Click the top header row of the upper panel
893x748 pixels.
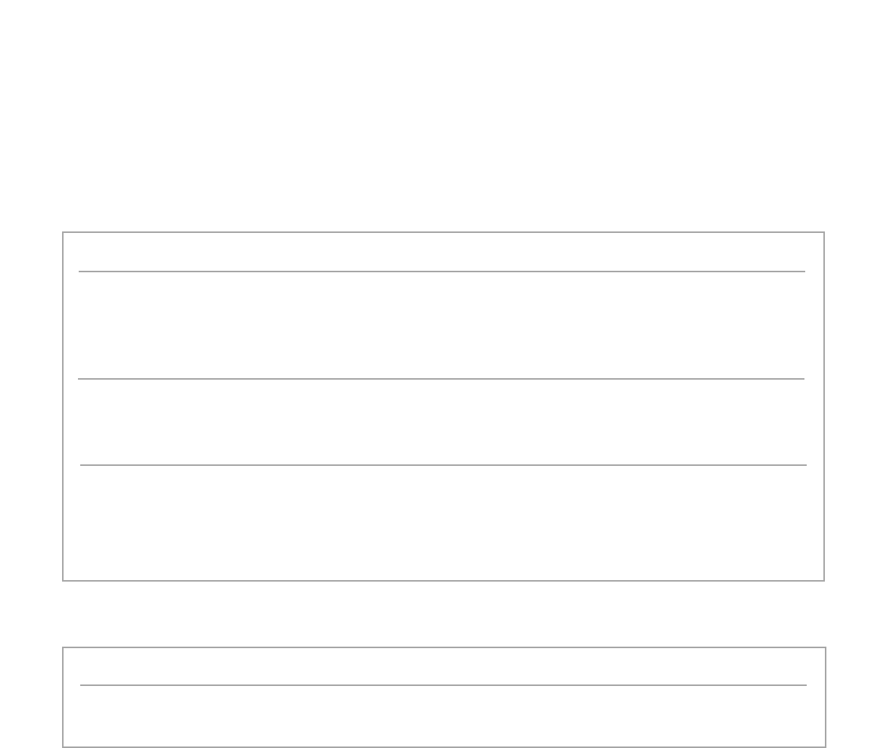click(443, 252)
